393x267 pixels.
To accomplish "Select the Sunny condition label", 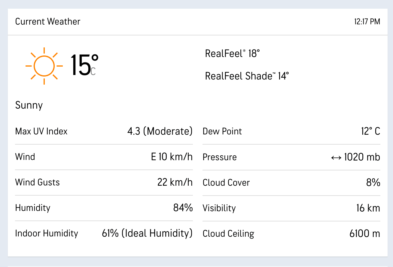I will [29, 105].
